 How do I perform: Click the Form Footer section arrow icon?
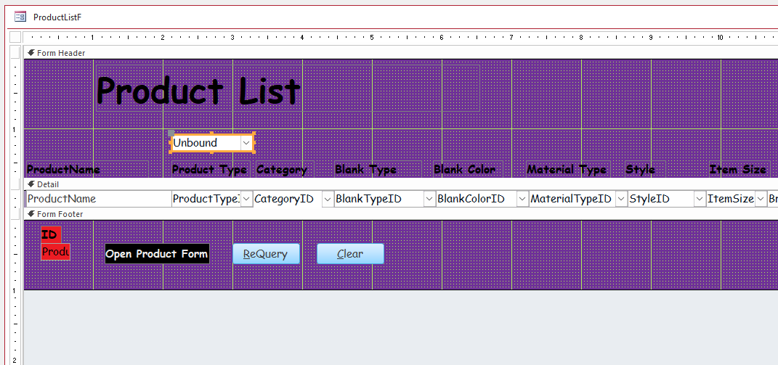[31, 214]
